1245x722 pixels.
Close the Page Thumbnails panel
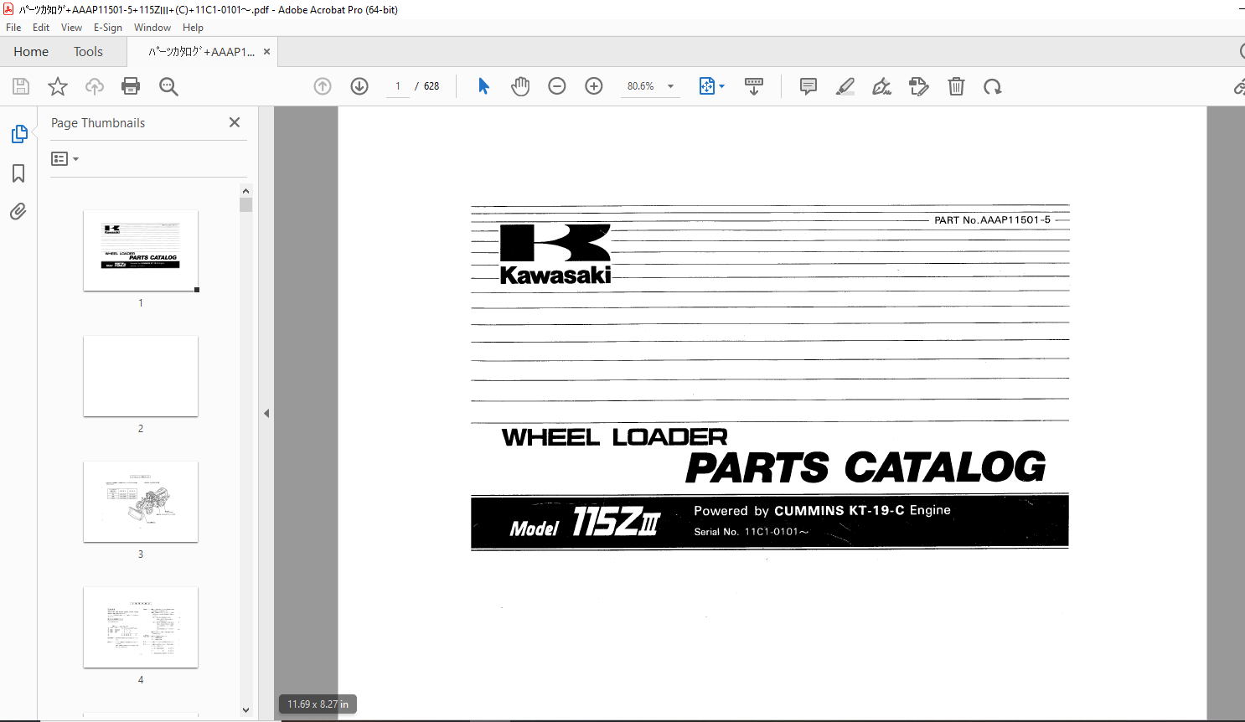coord(235,122)
